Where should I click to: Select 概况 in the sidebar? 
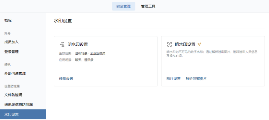click(8, 20)
